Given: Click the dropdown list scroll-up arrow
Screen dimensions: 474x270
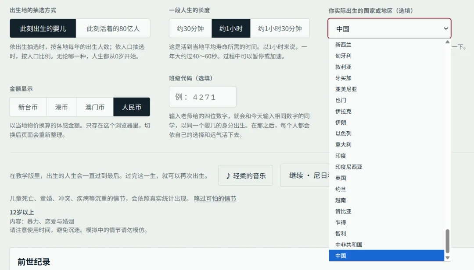Looking at the screenshot, I should click(x=447, y=42).
